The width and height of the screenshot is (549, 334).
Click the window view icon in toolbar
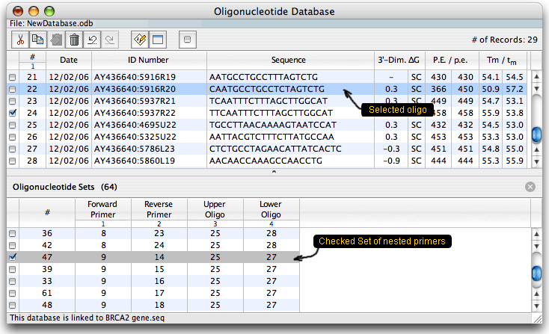click(157, 39)
